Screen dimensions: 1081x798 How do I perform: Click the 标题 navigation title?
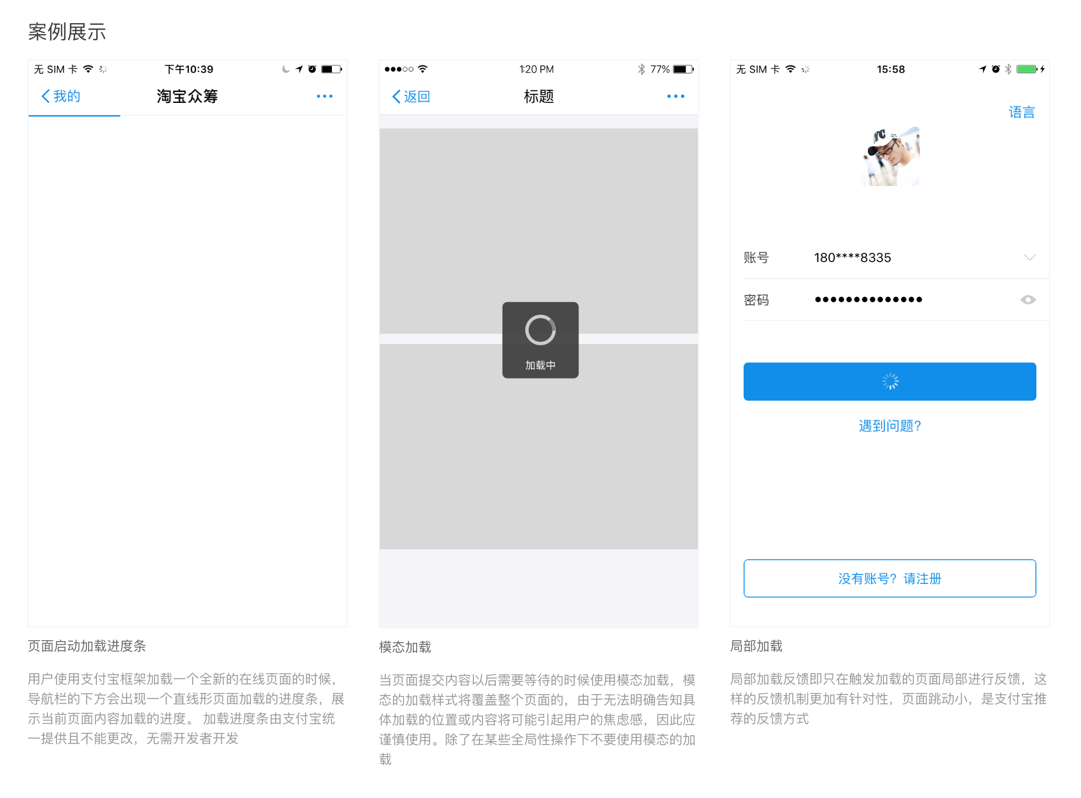point(539,96)
